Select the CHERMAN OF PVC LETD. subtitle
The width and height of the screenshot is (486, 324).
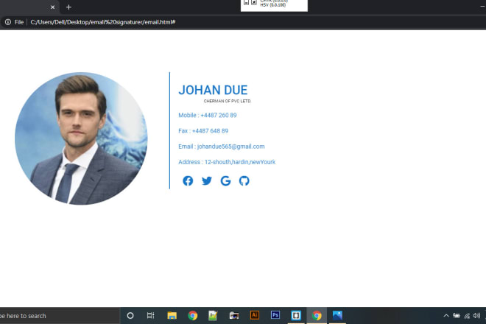228,101
